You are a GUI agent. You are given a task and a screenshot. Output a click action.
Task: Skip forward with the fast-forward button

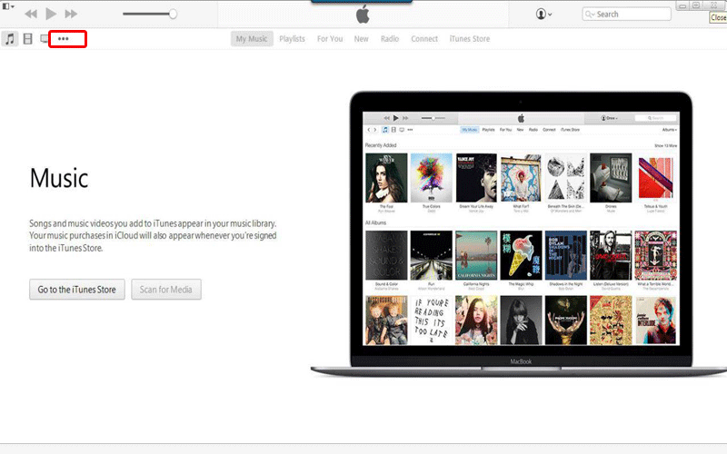[x=71, y=14]
